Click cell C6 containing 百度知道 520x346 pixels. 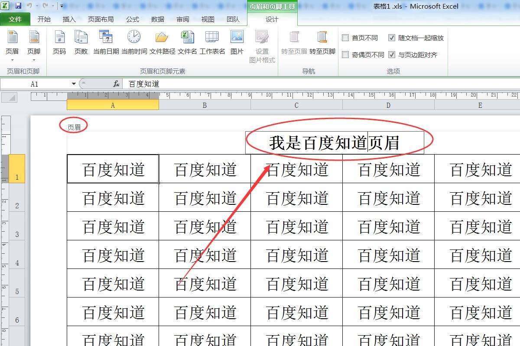point(296,312)
